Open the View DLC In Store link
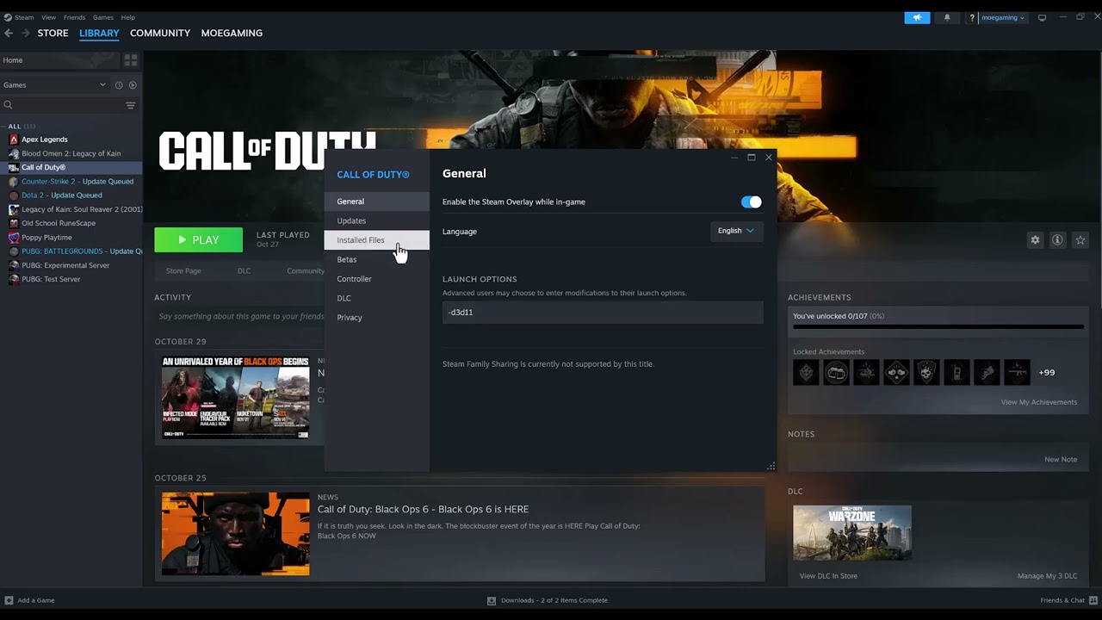The width and height of the screenshot is (1102, 620). (828, 576)
